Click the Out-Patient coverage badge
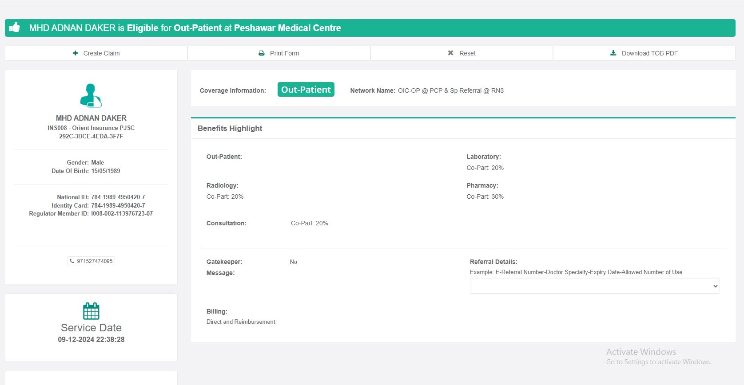Image resolution: width=744 pixels, height=385 pixels. [306, 90]
